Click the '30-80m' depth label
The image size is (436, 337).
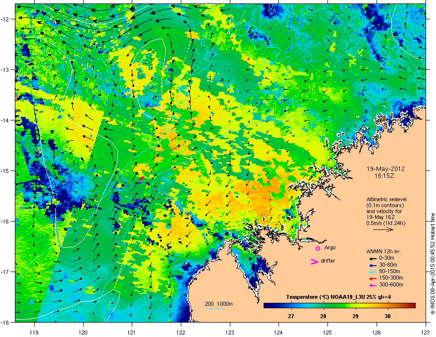[388, 265]
